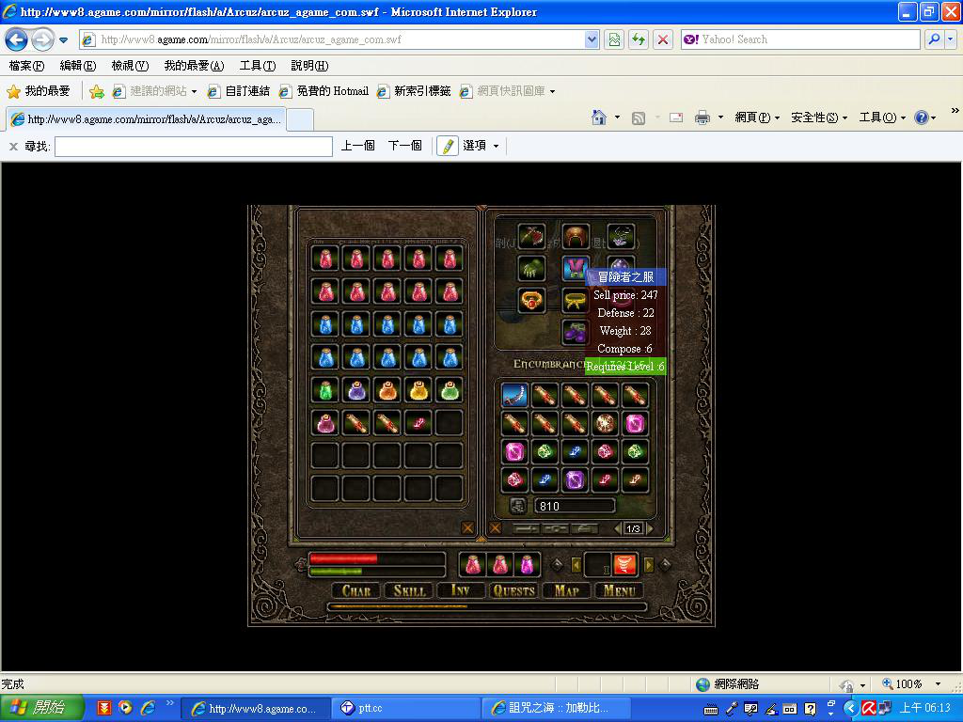Pick the orange potion in the stash

(x=387, y=390)
